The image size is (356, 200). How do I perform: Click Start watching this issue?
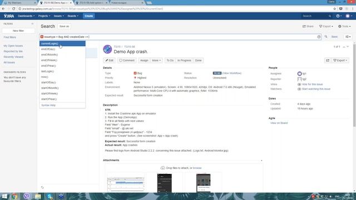point(316,89)
